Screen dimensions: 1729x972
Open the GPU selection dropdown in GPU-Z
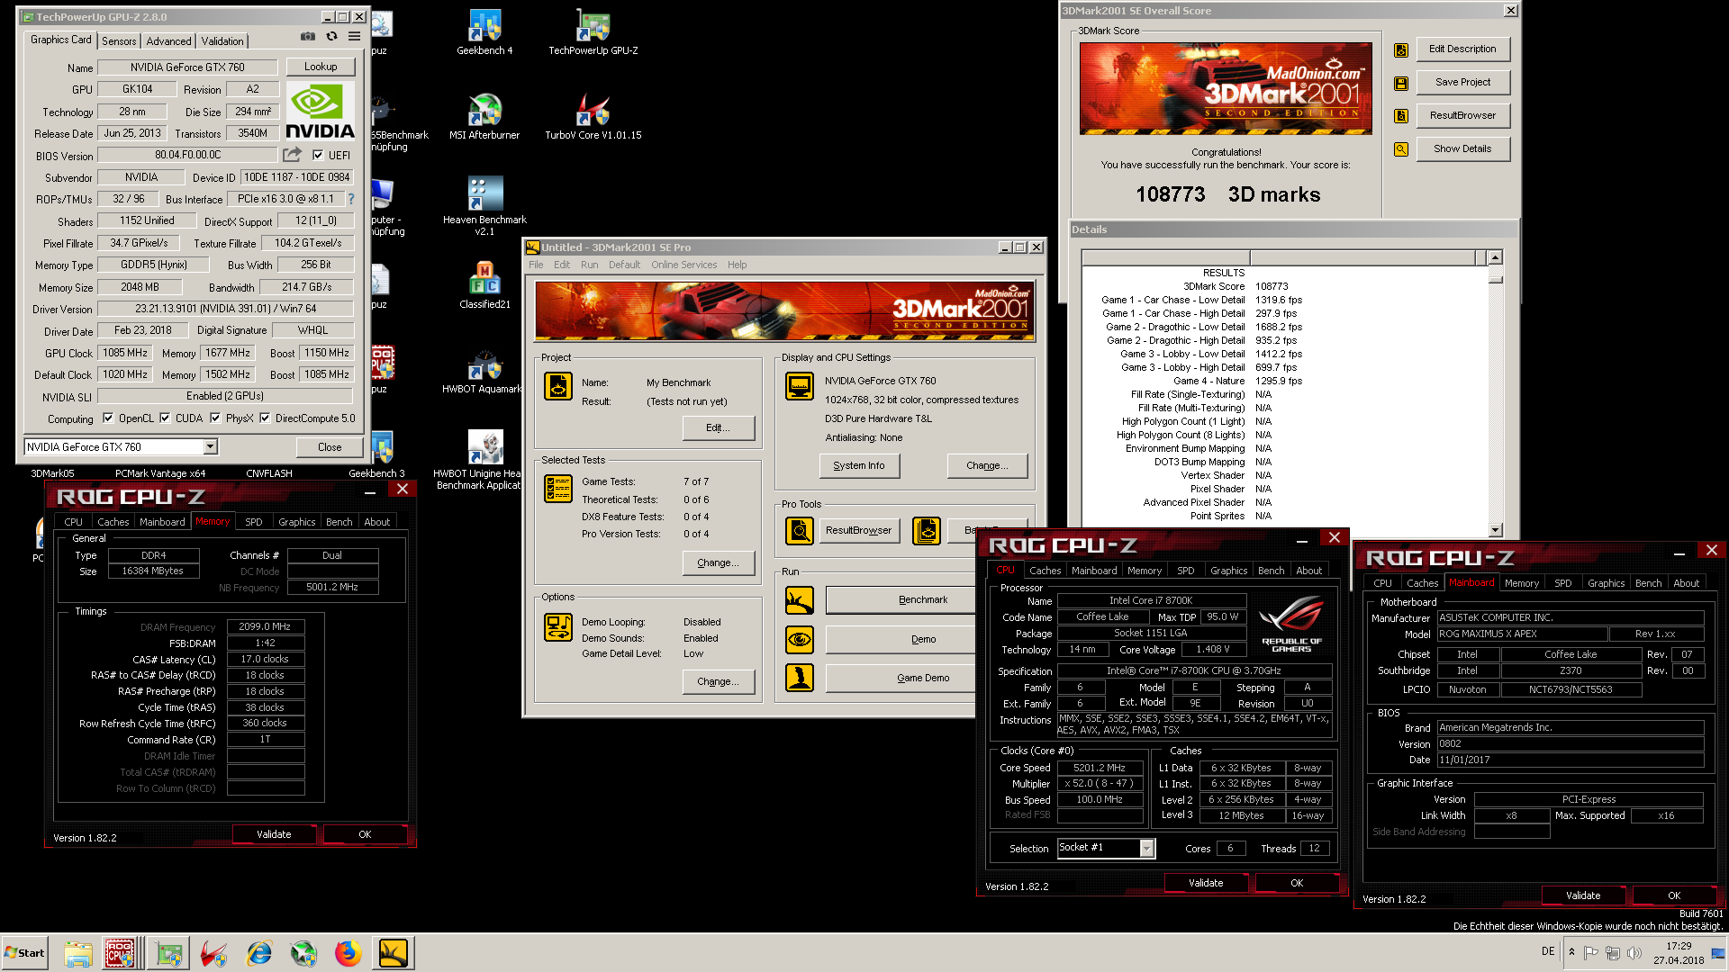pos(210,447)
